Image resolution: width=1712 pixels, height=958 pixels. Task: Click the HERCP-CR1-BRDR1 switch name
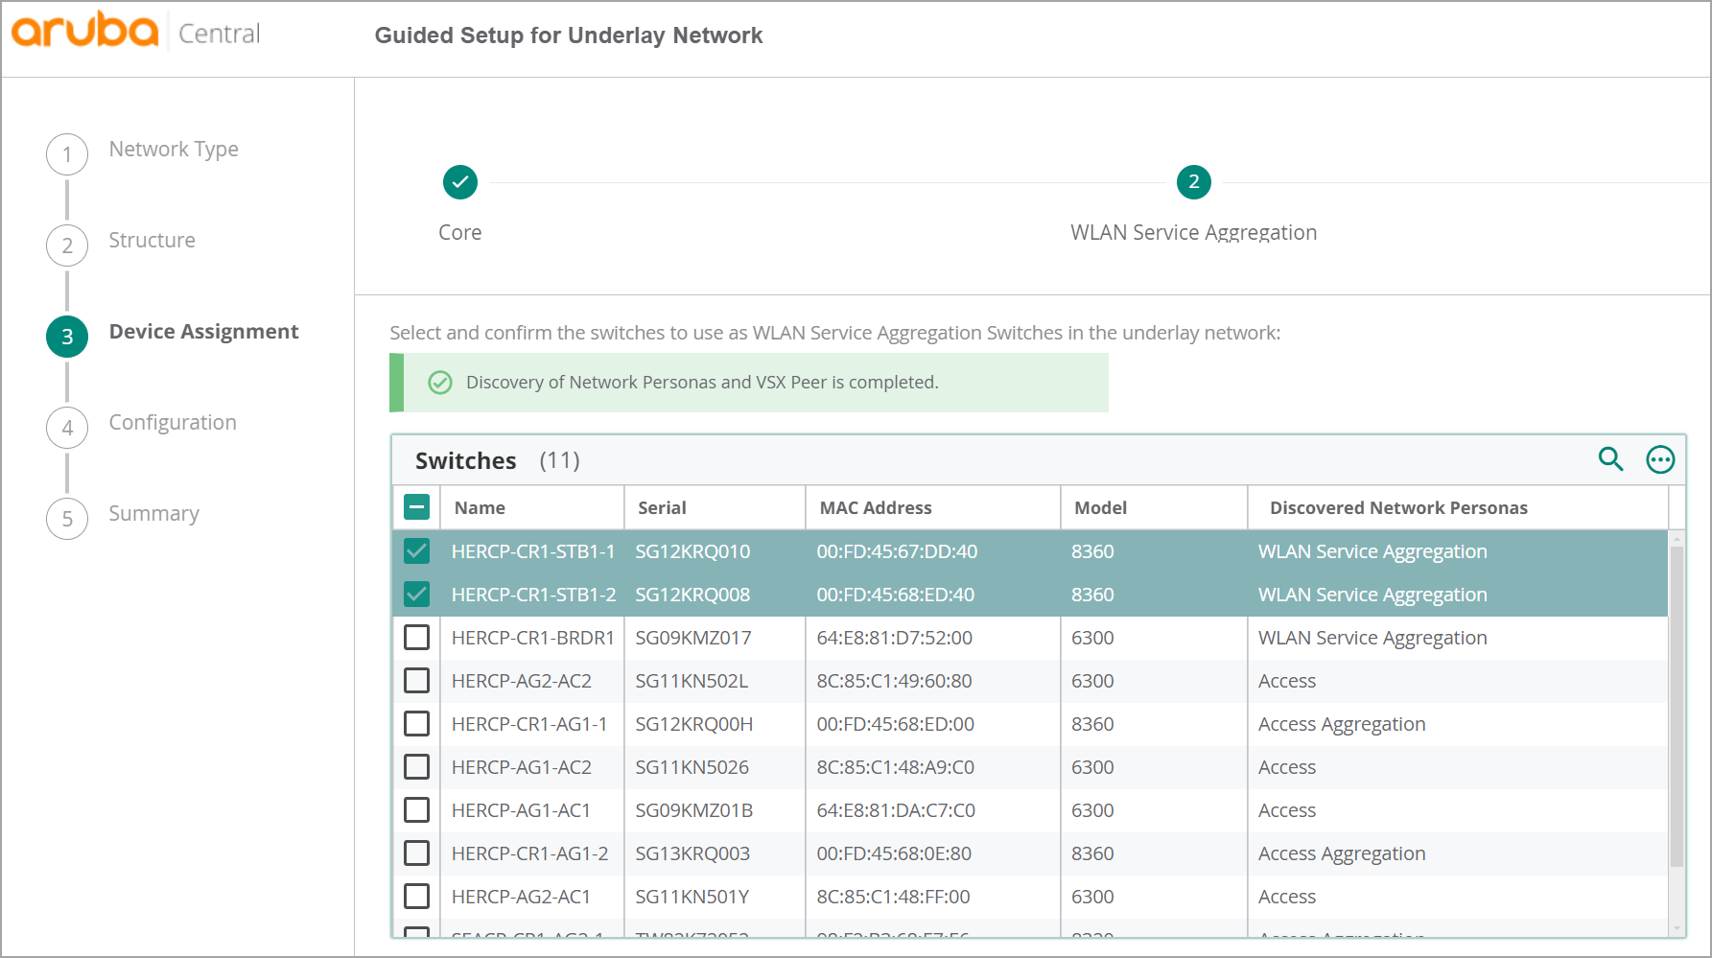point(532,638)
